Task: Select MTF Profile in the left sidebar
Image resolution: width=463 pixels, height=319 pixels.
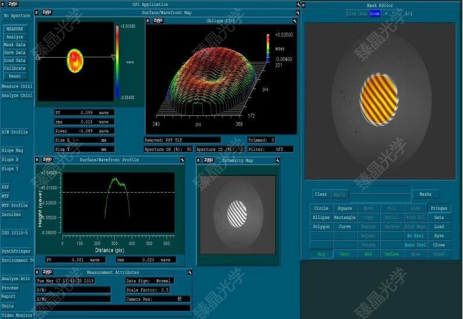Action: pyautogui.click(x=15, y=205)
